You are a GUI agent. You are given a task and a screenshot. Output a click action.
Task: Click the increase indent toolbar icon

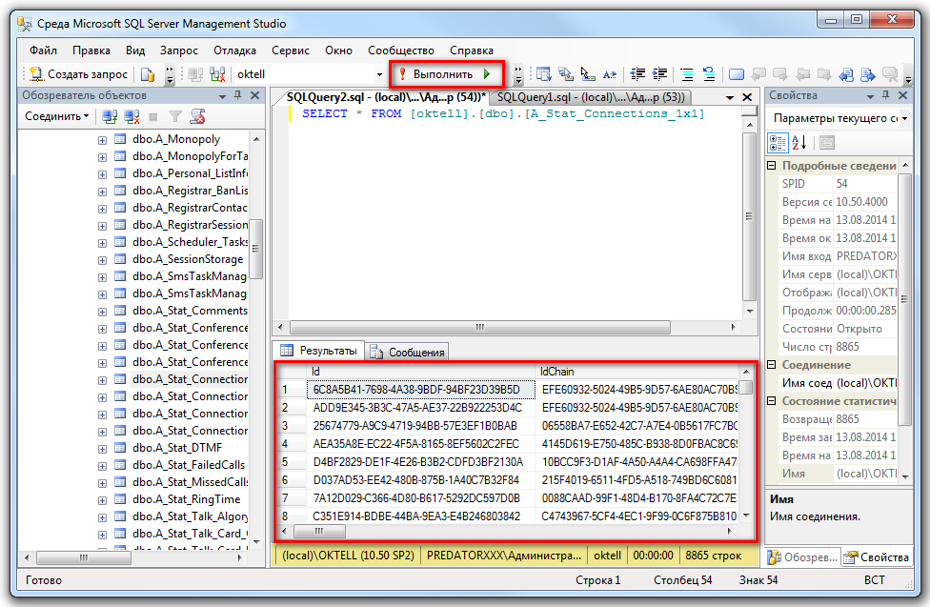(658, 74)
